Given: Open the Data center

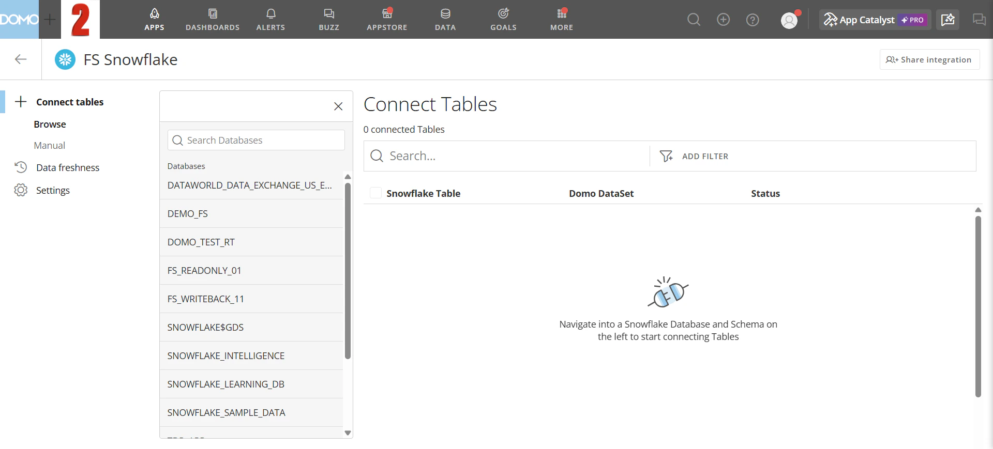Looking at the screenshot, I should (445, 20).
